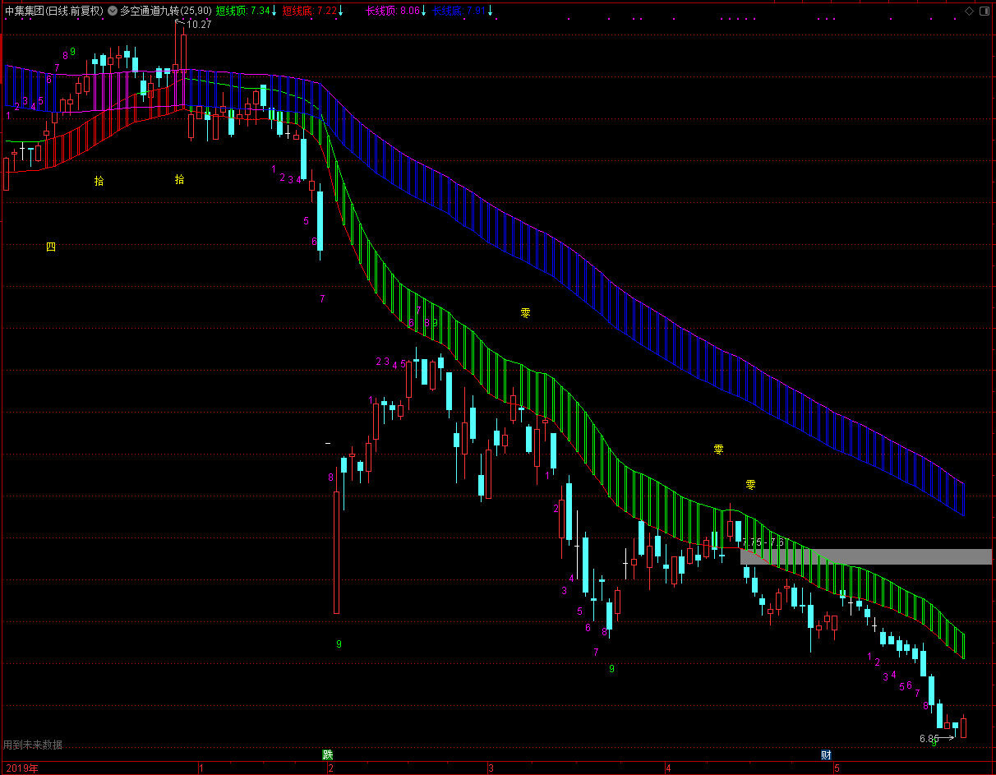Open the indicator dropdown arrow beside 中集集团 title

(112, 12)
